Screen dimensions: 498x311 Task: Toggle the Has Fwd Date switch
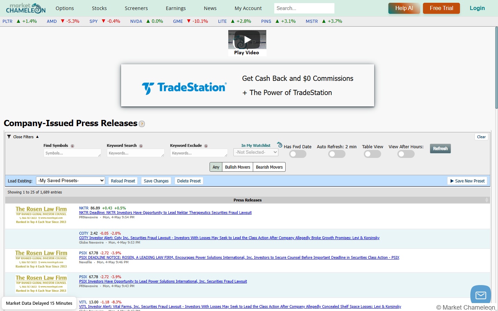point(298,154)
